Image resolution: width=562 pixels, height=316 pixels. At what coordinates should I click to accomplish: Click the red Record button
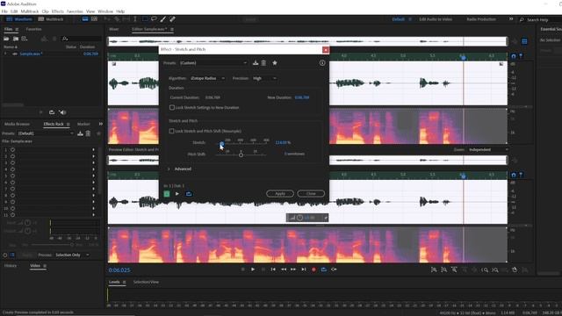313,269
